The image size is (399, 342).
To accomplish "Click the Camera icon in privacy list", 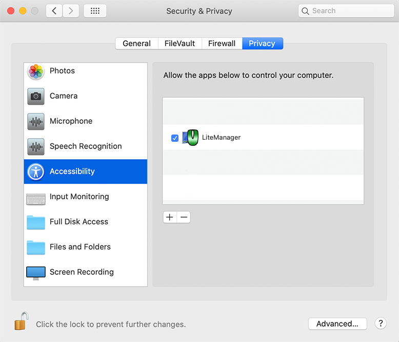I will 36,97.
